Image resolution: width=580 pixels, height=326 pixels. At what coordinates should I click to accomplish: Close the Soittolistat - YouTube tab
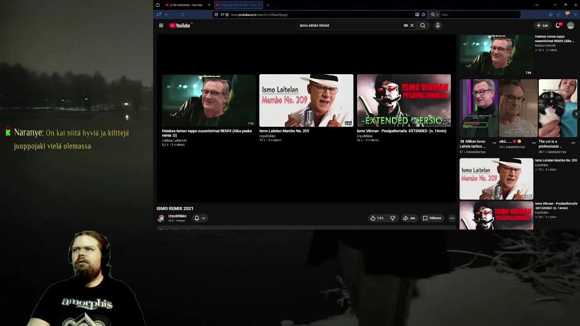click(209, 5)
